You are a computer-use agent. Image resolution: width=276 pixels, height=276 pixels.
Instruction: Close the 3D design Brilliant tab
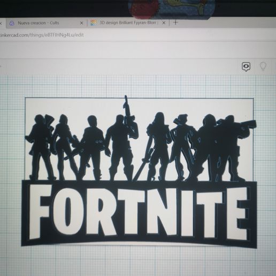[164, 23]
